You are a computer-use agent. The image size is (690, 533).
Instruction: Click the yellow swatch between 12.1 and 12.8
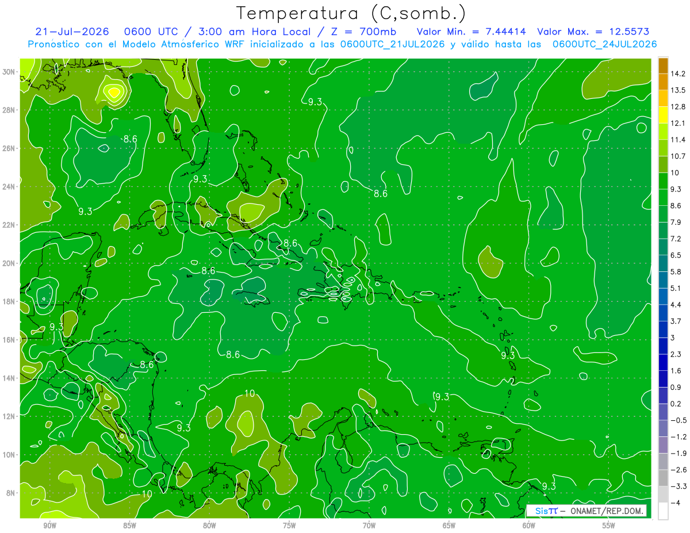(663, 115)
